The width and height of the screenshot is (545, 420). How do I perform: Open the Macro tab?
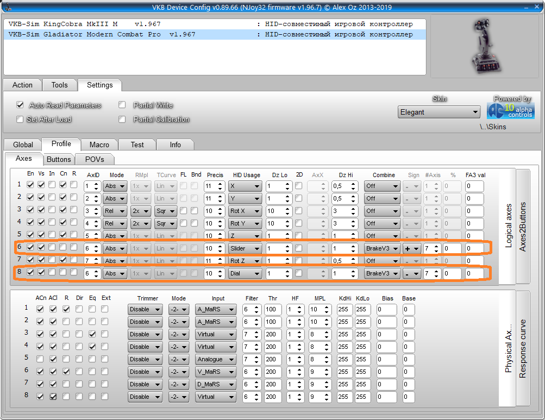(x=99, y=145)
